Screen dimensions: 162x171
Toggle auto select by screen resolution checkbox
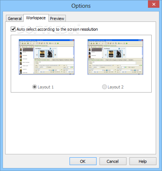13,29
